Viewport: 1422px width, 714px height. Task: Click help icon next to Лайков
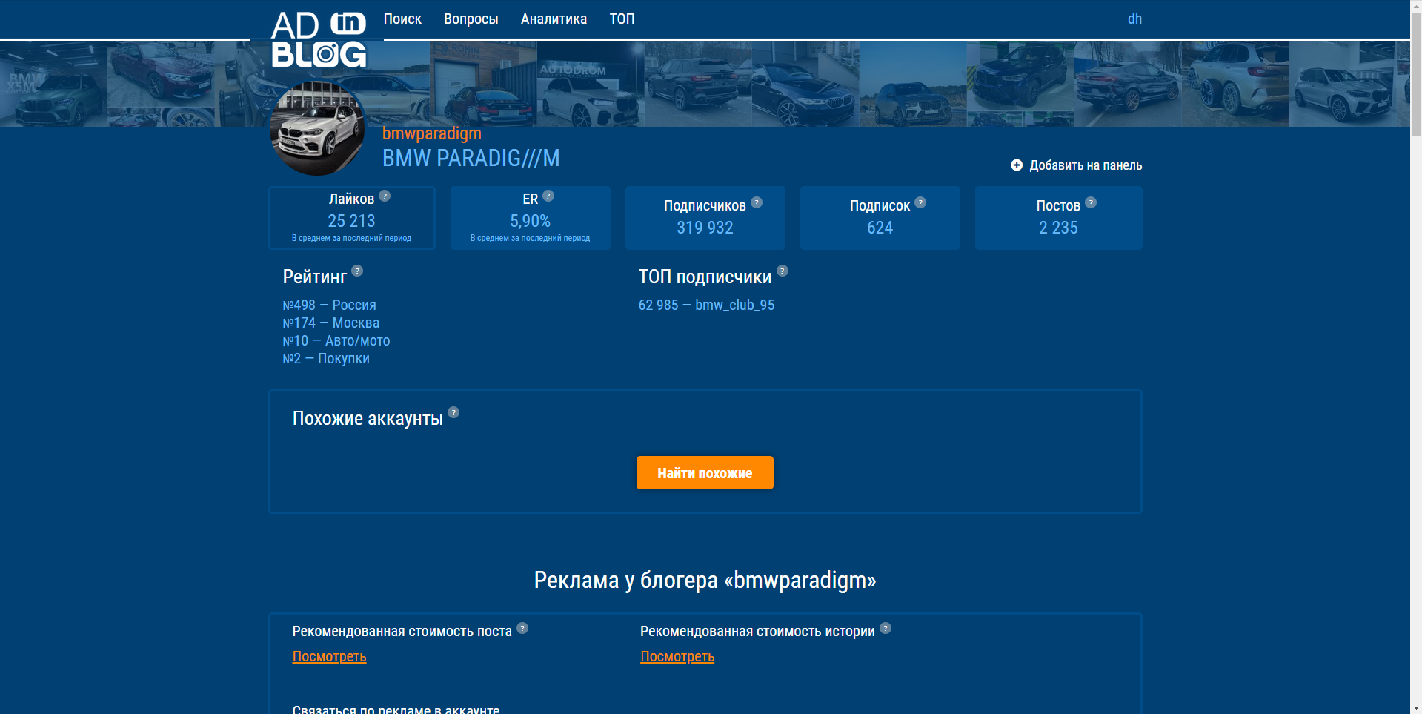(x=385, y=196)
